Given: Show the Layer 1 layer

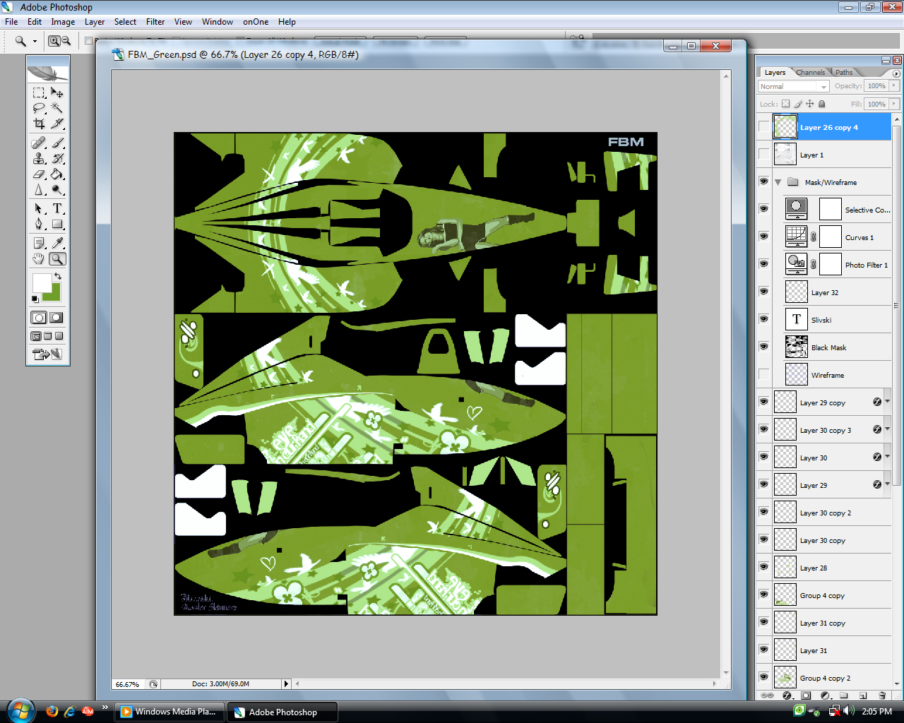Looking at the screenshot, I should 763,155.
